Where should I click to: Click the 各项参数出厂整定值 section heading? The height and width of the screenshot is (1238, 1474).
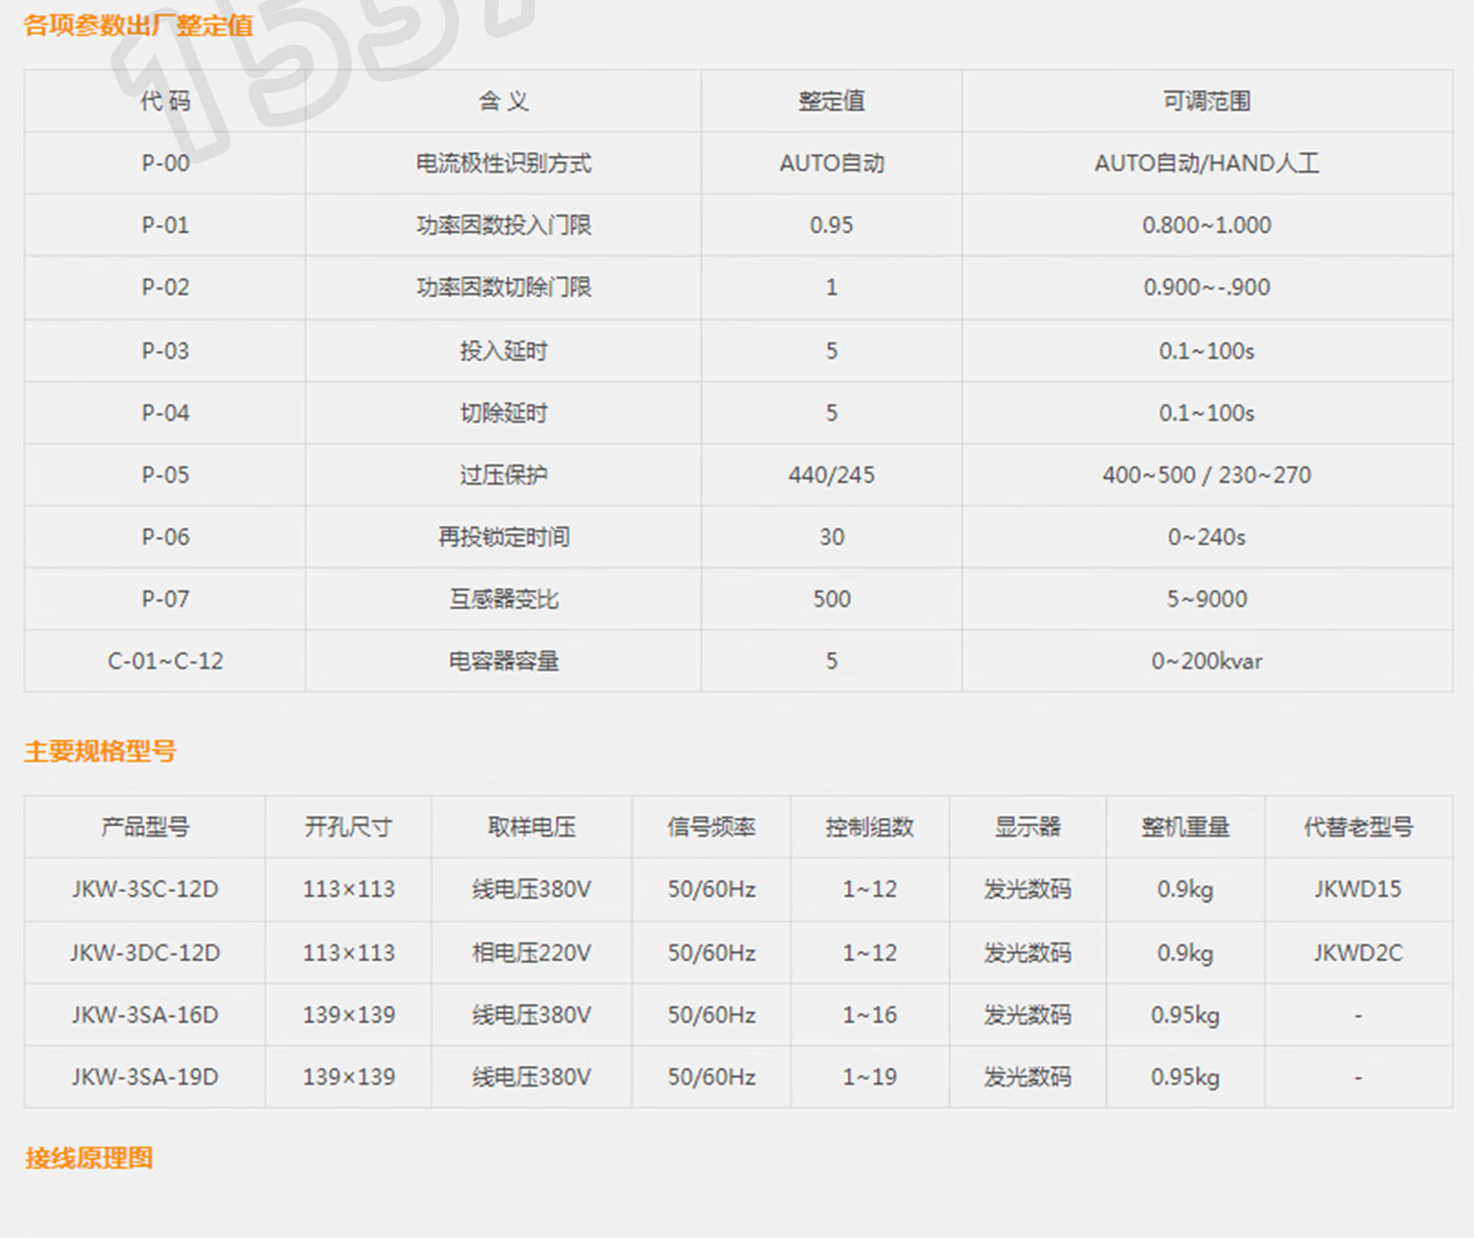pos(138,26)
